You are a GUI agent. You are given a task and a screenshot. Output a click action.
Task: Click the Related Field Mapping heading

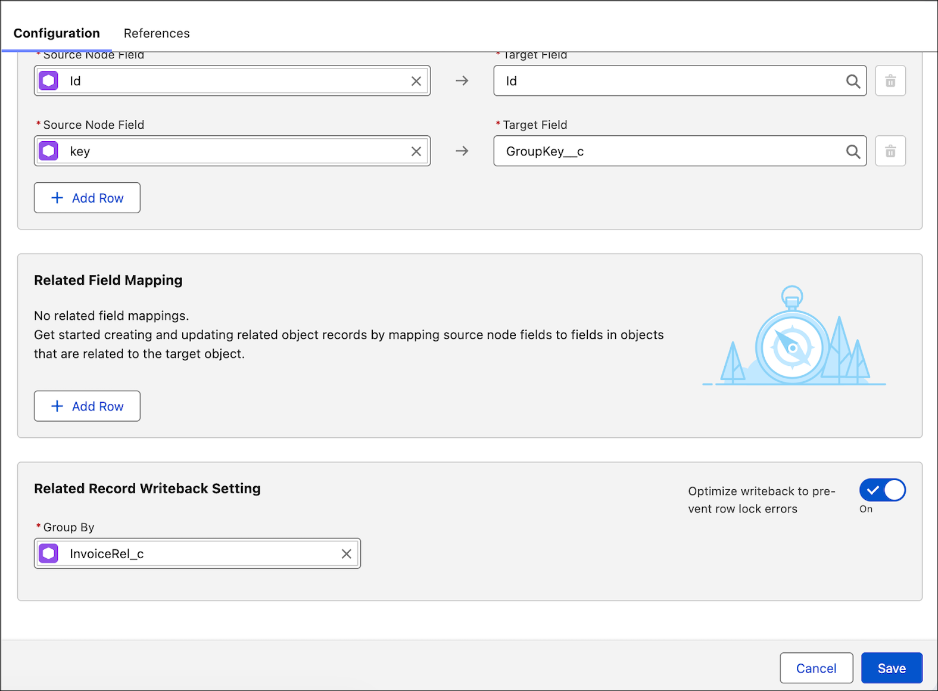[108, 280]
